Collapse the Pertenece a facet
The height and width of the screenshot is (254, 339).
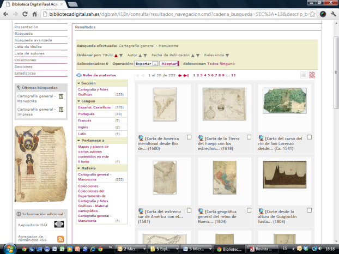tap(78, 141)
